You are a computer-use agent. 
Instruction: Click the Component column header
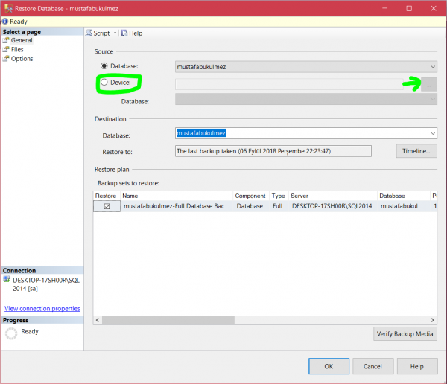pos(251,196)
